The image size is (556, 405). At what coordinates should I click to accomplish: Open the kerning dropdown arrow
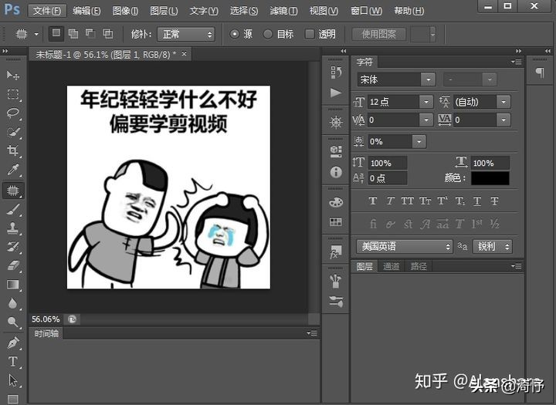coord(425,120)
